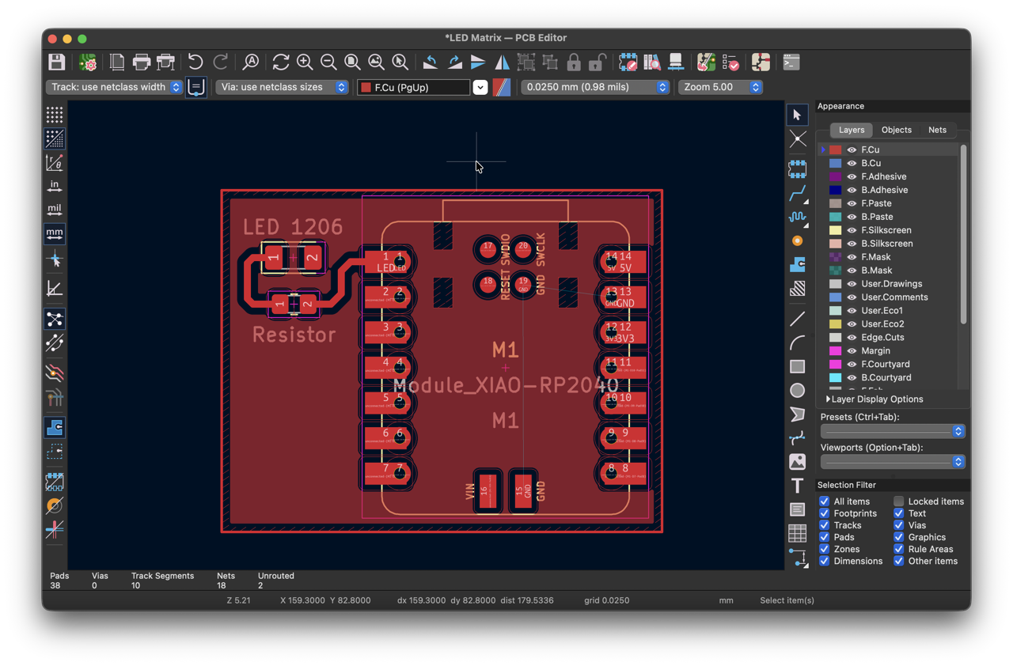
Task: Select the Draw Arc tool
Action: point(797,342)
